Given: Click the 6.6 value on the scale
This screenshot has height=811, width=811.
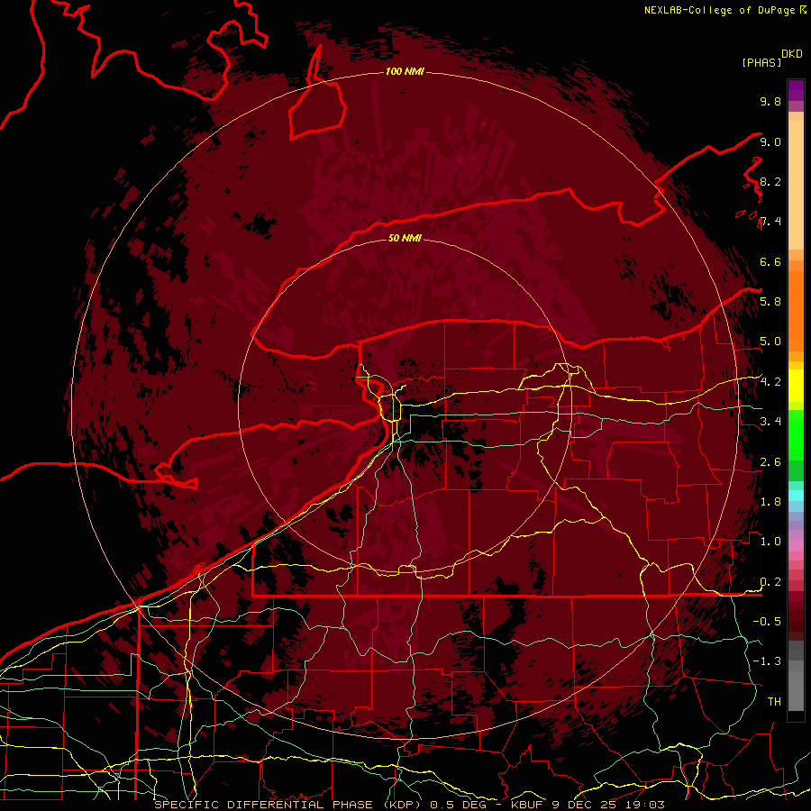Looking at the screenshot, I should coord(770,261).
